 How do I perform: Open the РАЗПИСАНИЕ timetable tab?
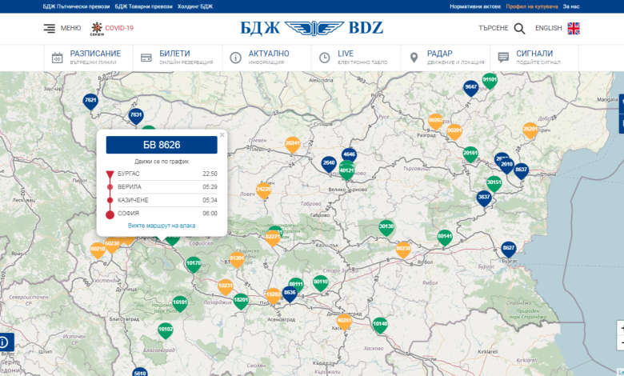(88, 58)
